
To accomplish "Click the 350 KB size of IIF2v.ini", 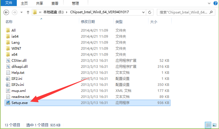I will point(163,85).
